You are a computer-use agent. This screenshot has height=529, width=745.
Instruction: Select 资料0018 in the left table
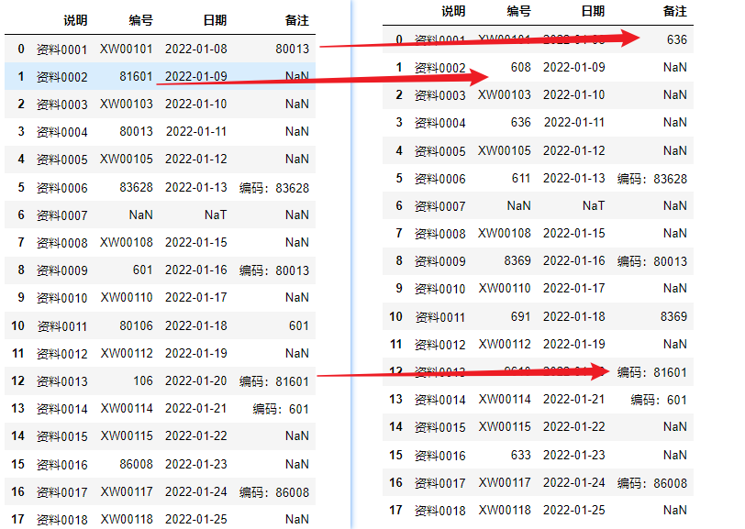[x=62, y=520]
